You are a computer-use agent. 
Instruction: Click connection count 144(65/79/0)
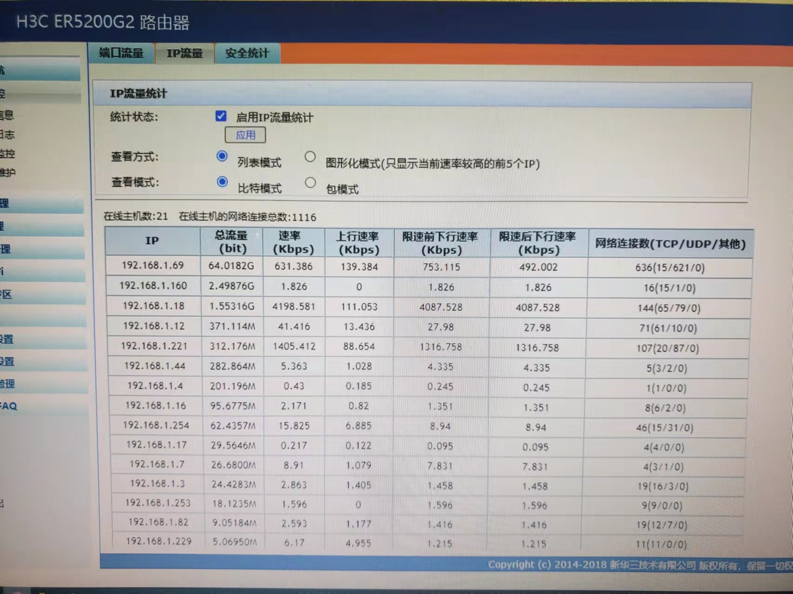click(x=669, y=308)
